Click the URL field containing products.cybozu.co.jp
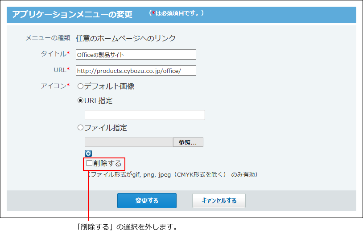This screenshot has height=234, width=363. (136, 70)
